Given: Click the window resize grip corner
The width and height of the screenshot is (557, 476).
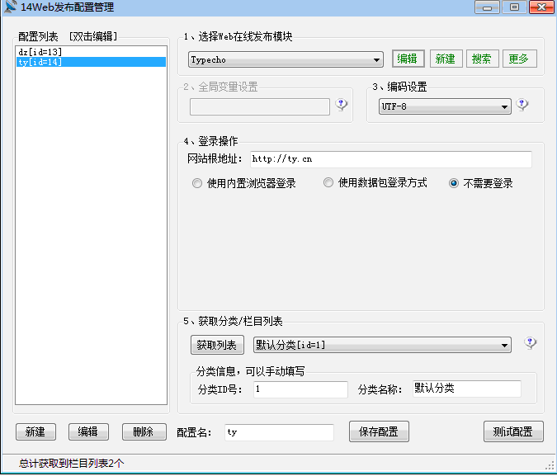Looking at the screenshot, I should pos(550,465).
